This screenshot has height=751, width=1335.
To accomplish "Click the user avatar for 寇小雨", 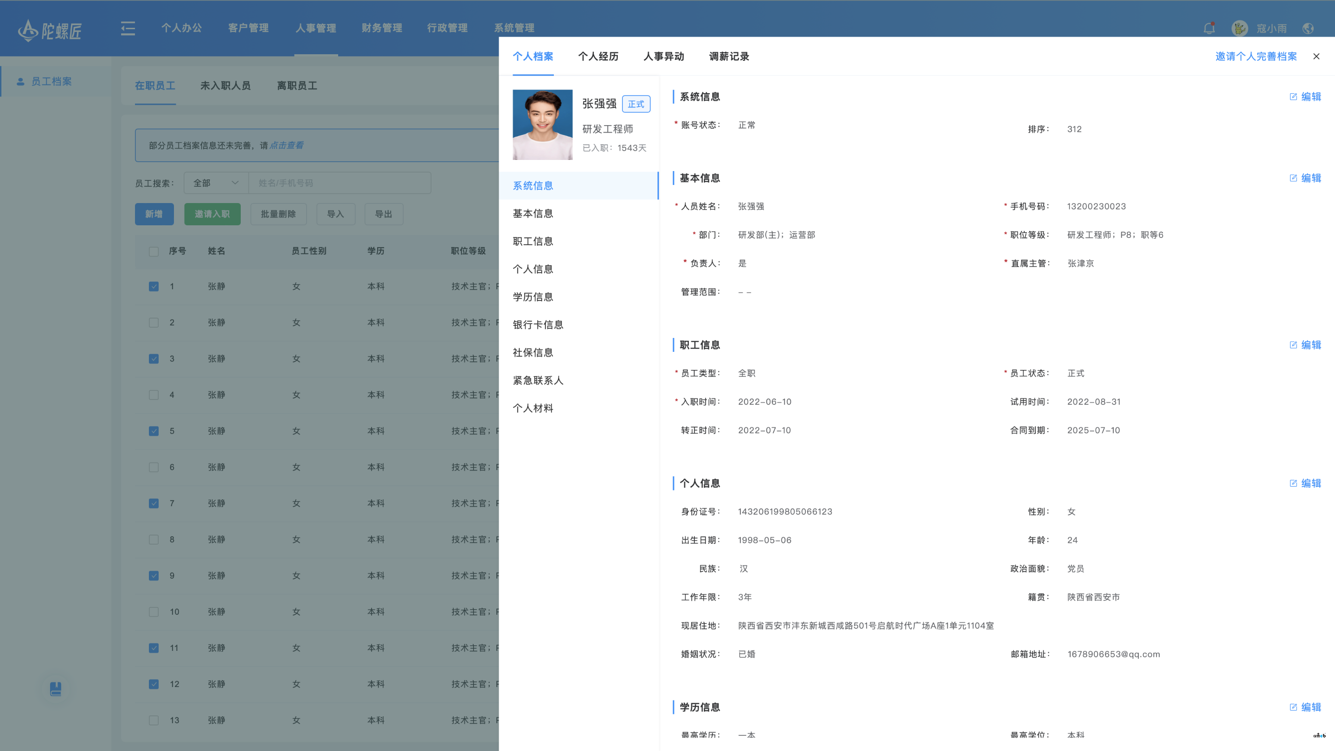I will [1239, 28].
